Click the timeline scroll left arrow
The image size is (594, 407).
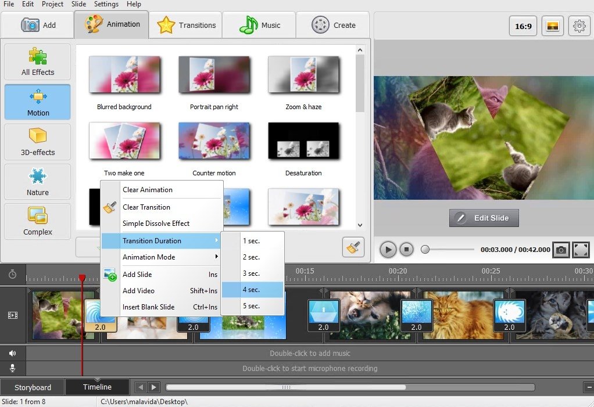(141, 387)
